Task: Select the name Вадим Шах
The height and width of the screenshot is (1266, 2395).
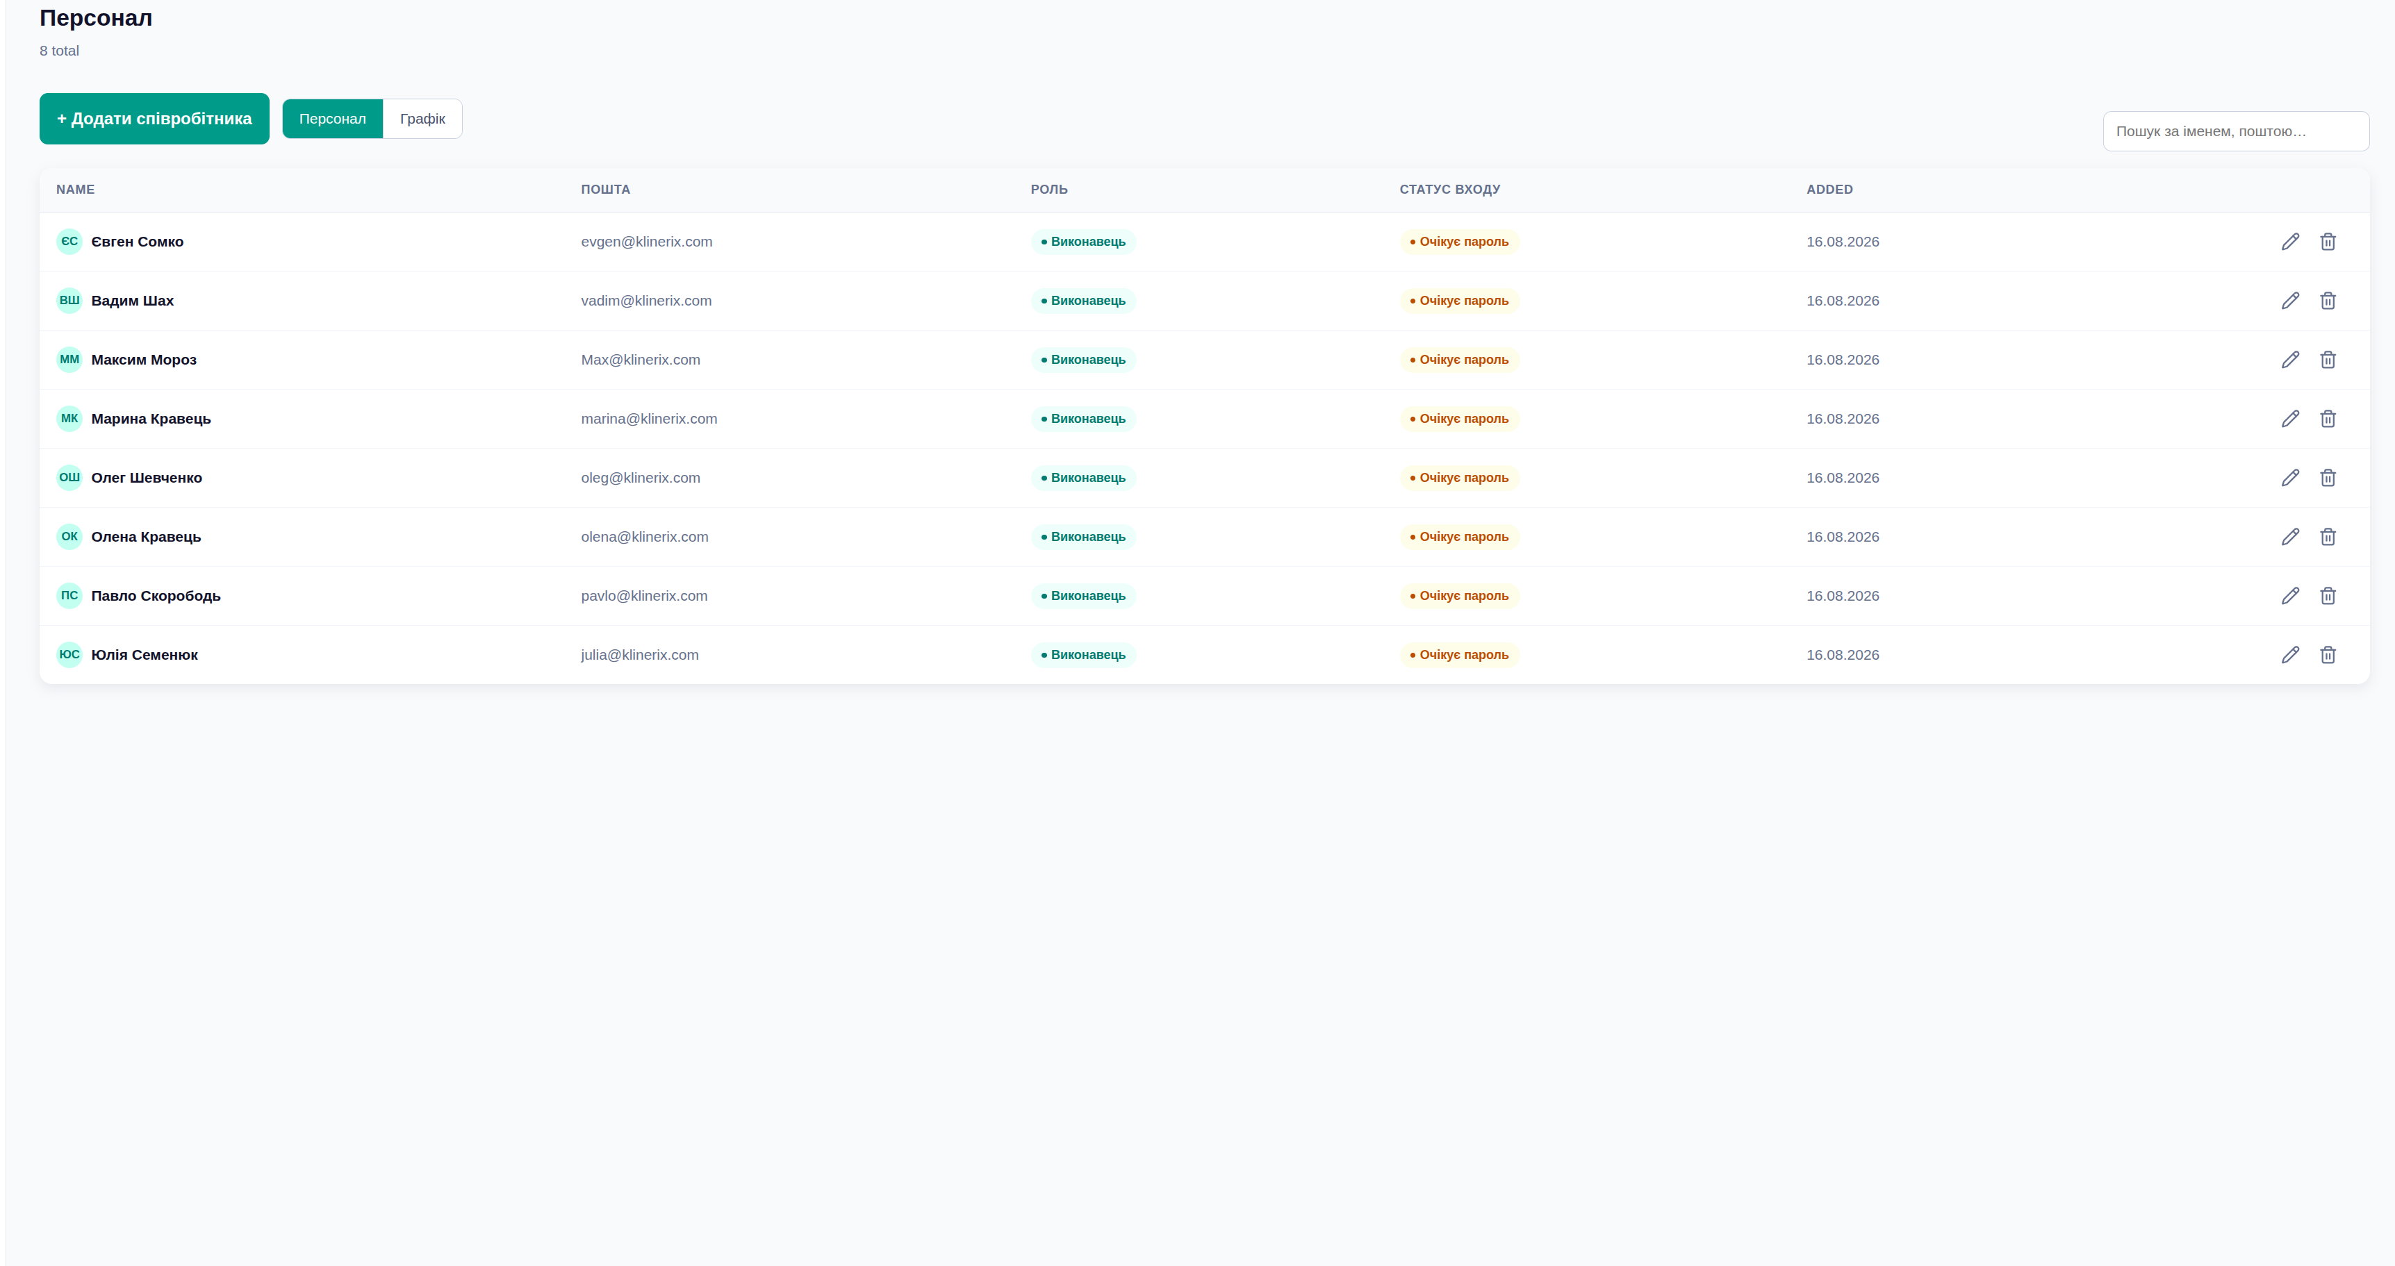Action: pos(132,300)
